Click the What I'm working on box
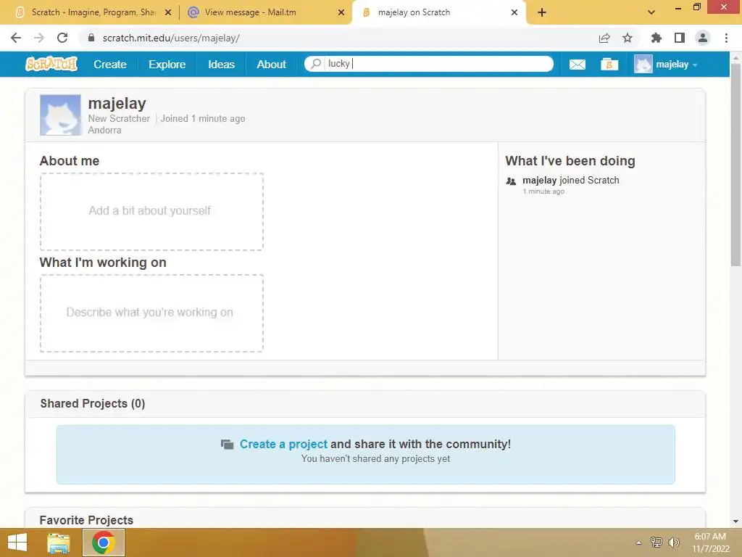The width and height of the screenshot is (742, 557). click(x=151, y=313)
